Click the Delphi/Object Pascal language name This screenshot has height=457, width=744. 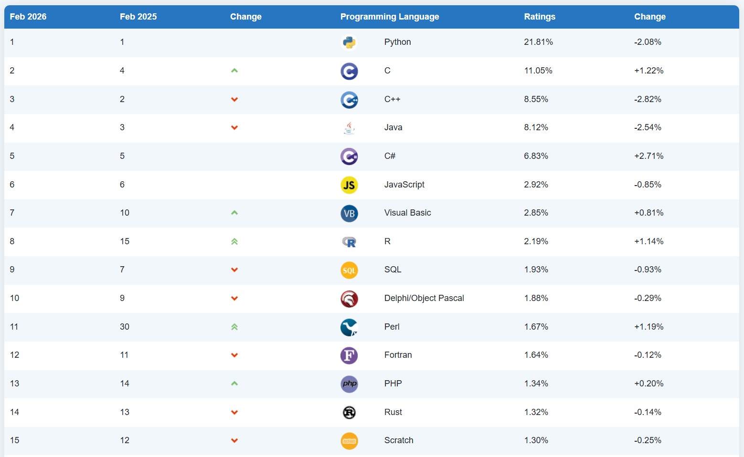pos(424,298)
